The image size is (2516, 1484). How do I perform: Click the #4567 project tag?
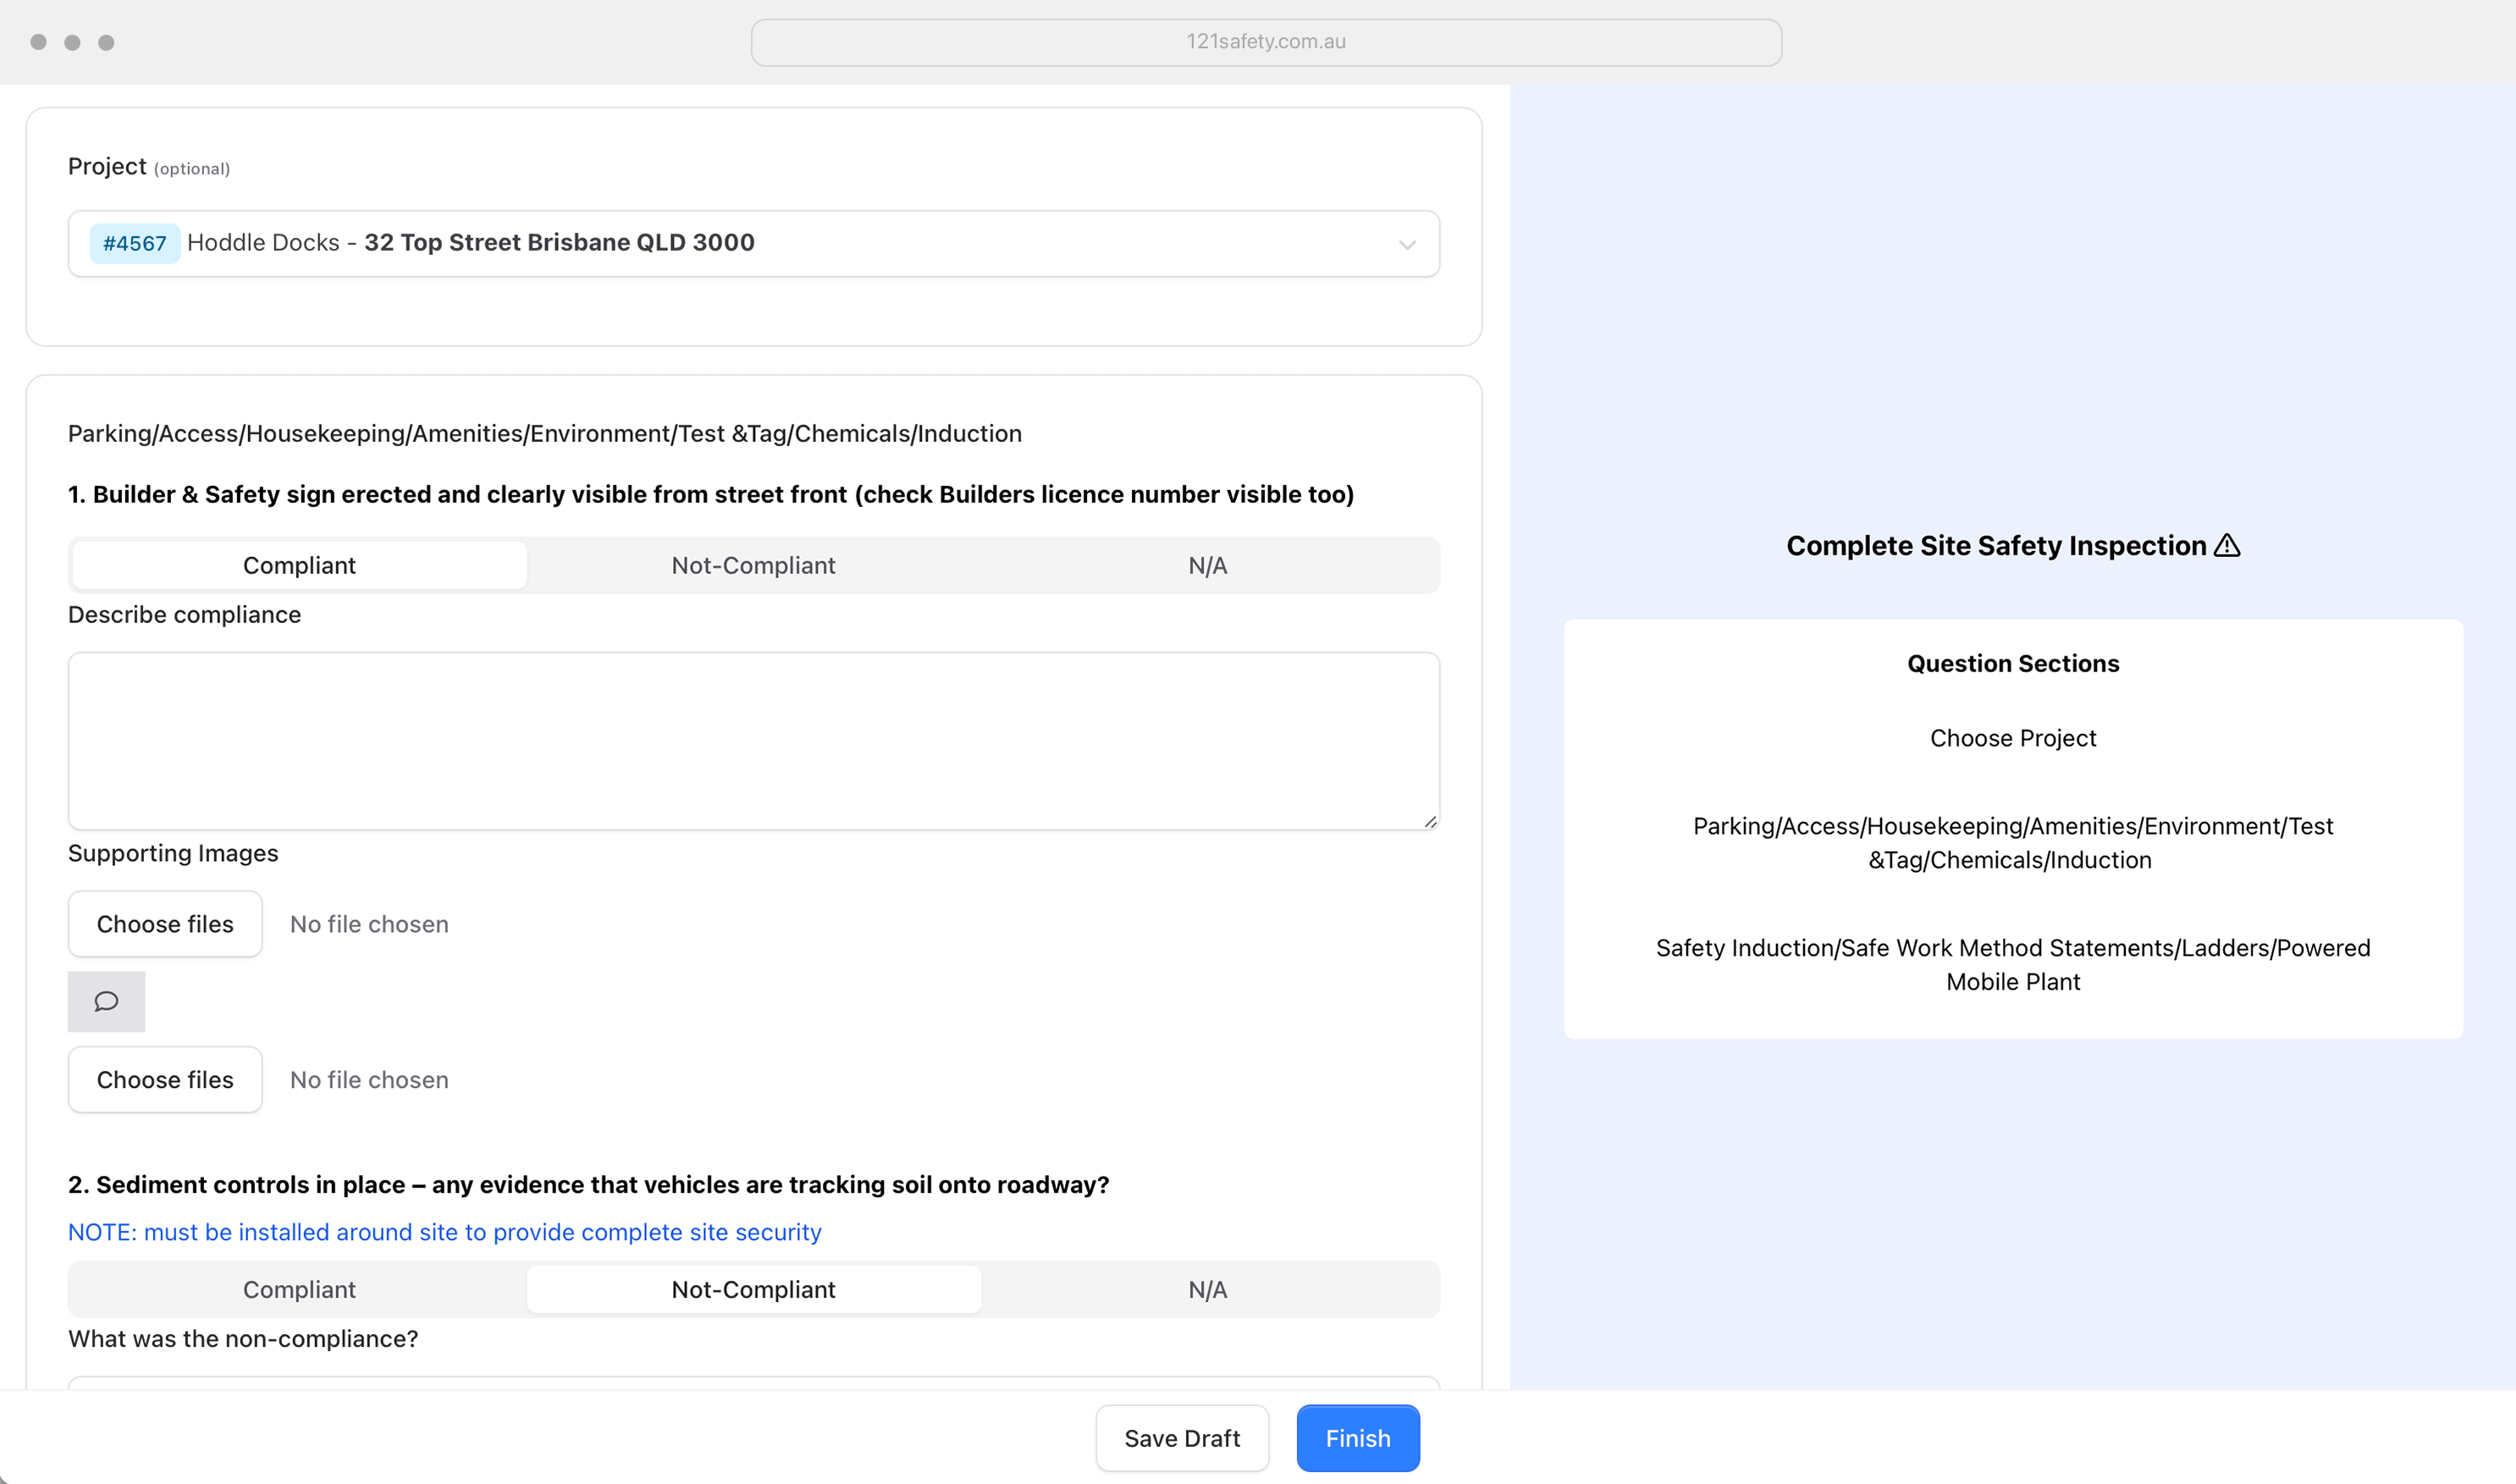point(135,243)
